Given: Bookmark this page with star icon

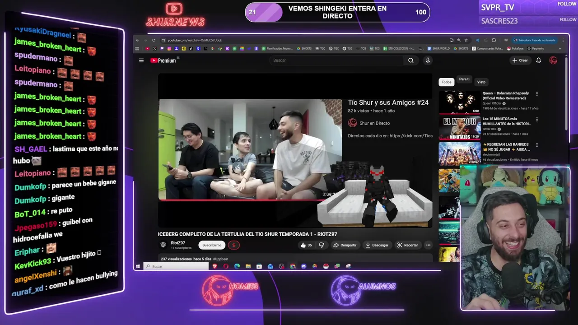Looking at the screenshot, I should [466, 40].
